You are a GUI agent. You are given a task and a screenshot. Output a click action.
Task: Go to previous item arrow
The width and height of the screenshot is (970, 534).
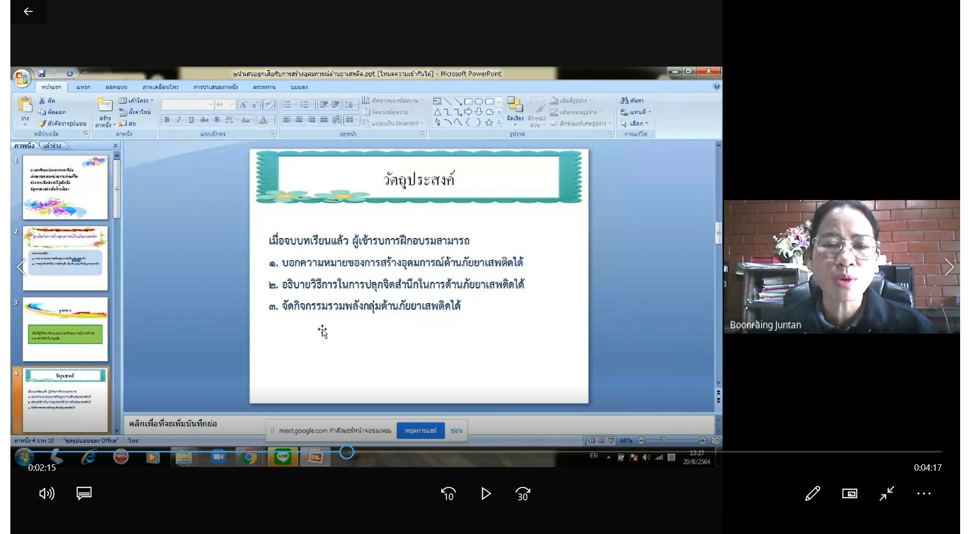click(x=21, y=267)
